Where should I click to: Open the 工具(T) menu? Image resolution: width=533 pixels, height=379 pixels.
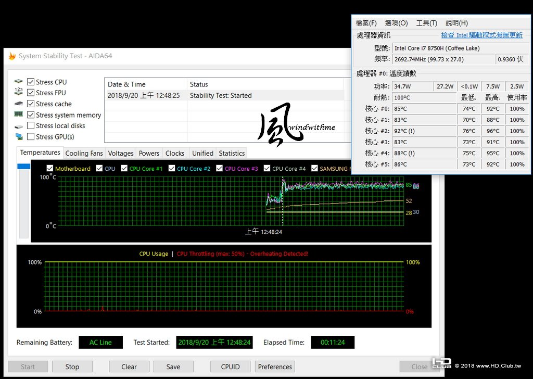(427, 23)
